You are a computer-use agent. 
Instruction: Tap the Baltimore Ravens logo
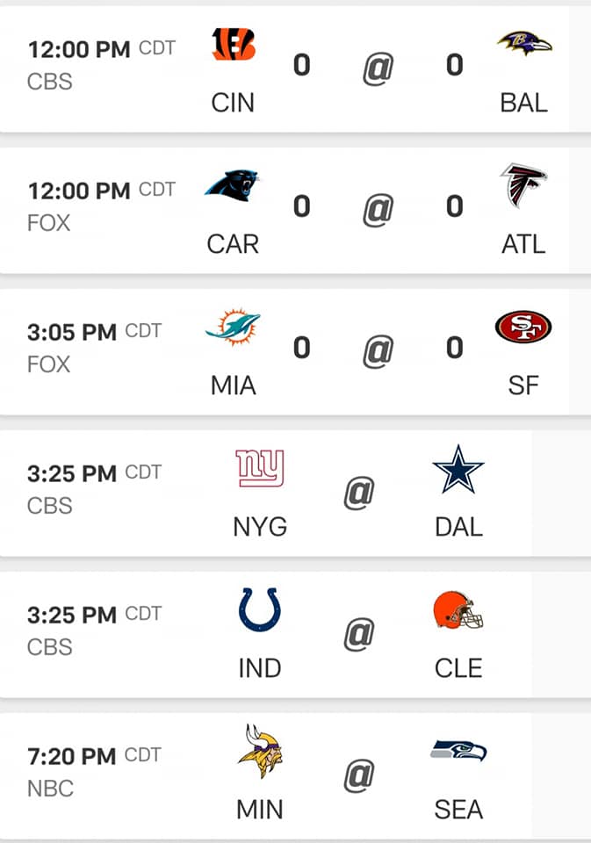[524, 42]
